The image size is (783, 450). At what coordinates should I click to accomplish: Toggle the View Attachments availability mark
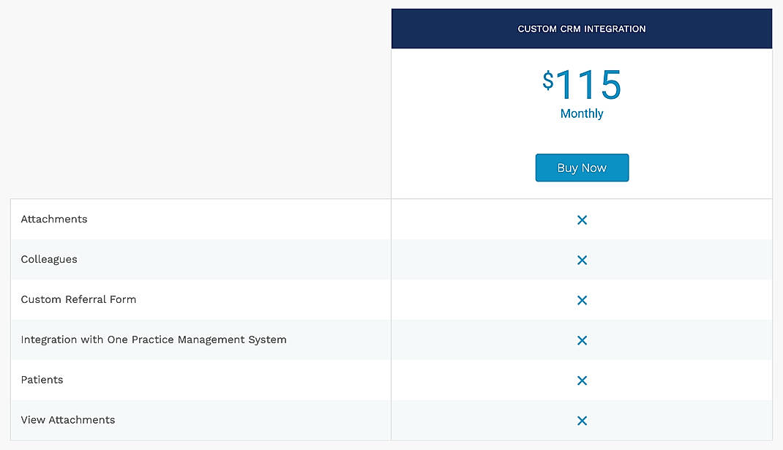point(582,421)
